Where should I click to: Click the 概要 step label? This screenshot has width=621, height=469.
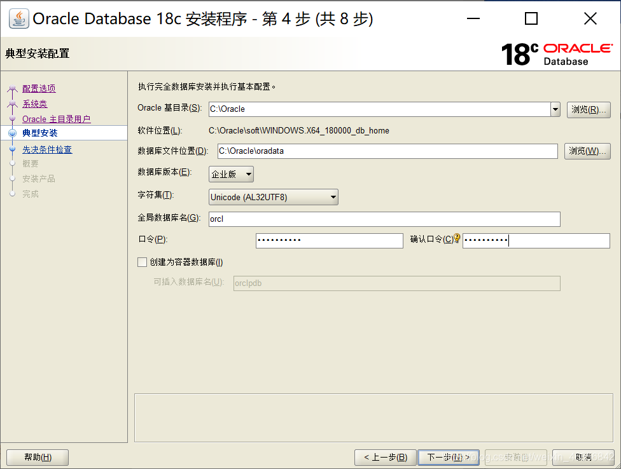[x=31, y=164]
